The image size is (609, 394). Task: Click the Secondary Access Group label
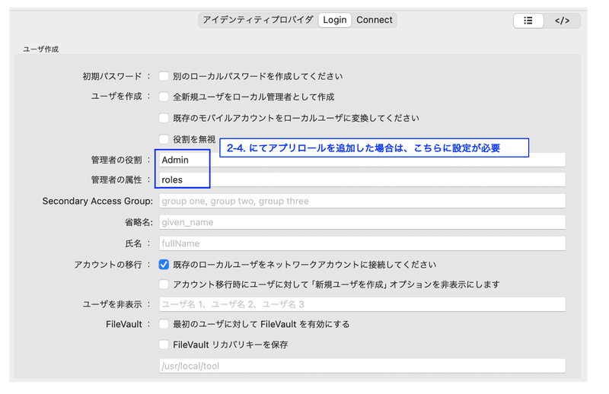pyautogui.click(x=97, y=201)
